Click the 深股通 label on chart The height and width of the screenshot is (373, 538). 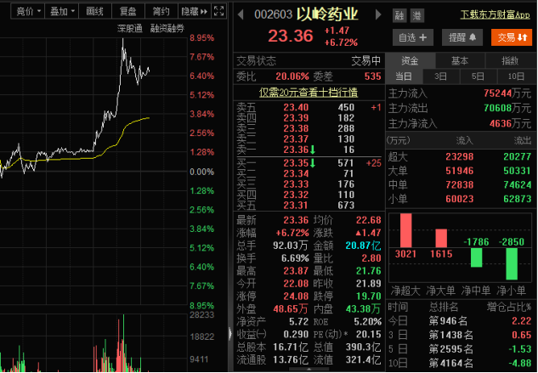coord(130,29)
